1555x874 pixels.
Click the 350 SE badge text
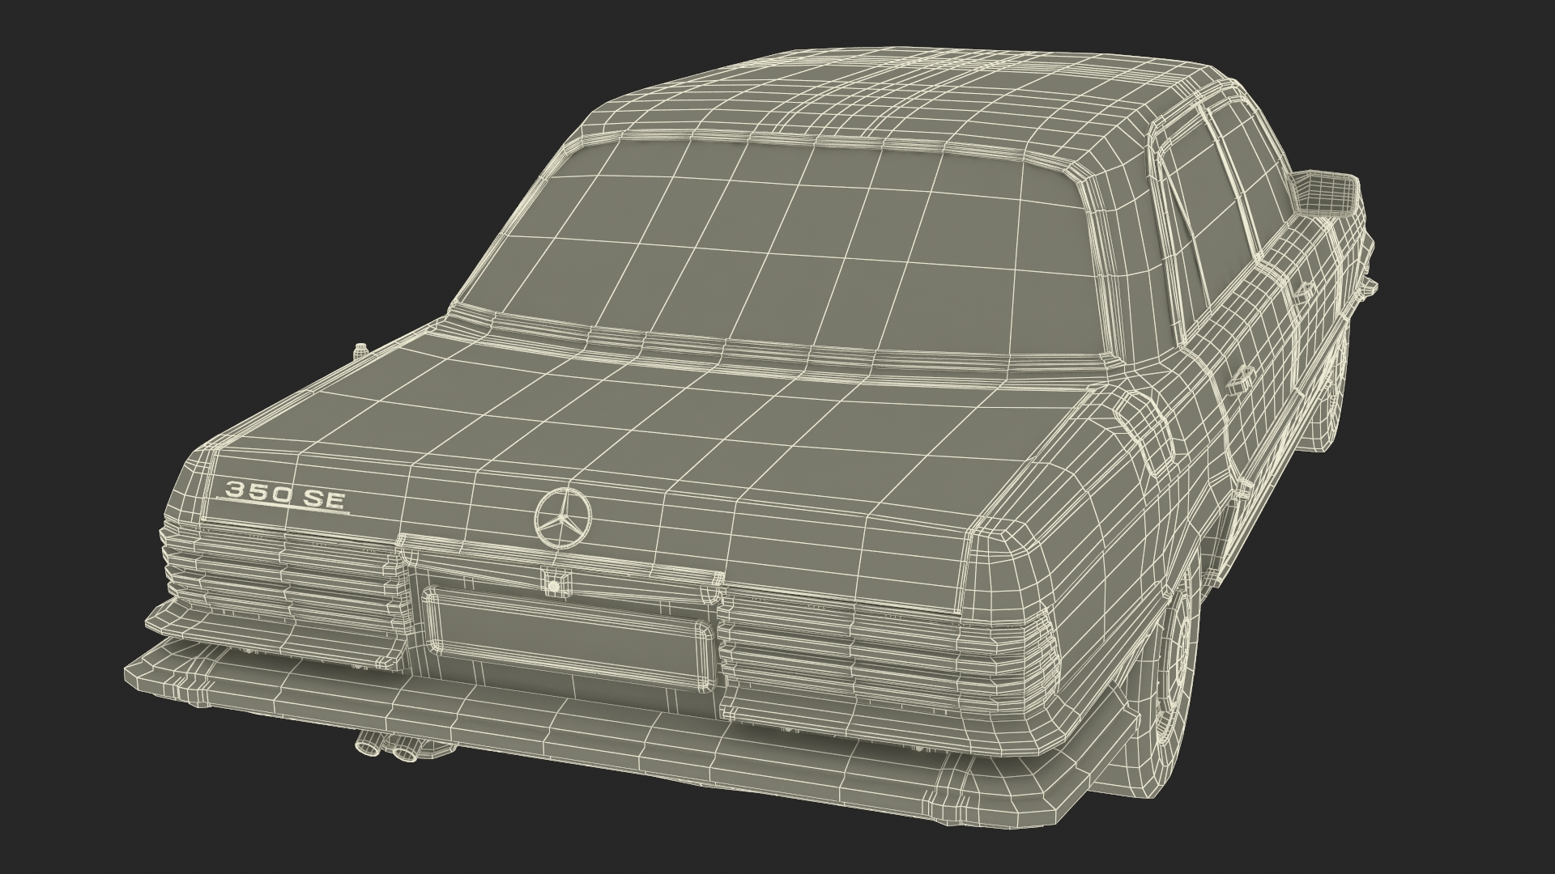coord(286,494)
